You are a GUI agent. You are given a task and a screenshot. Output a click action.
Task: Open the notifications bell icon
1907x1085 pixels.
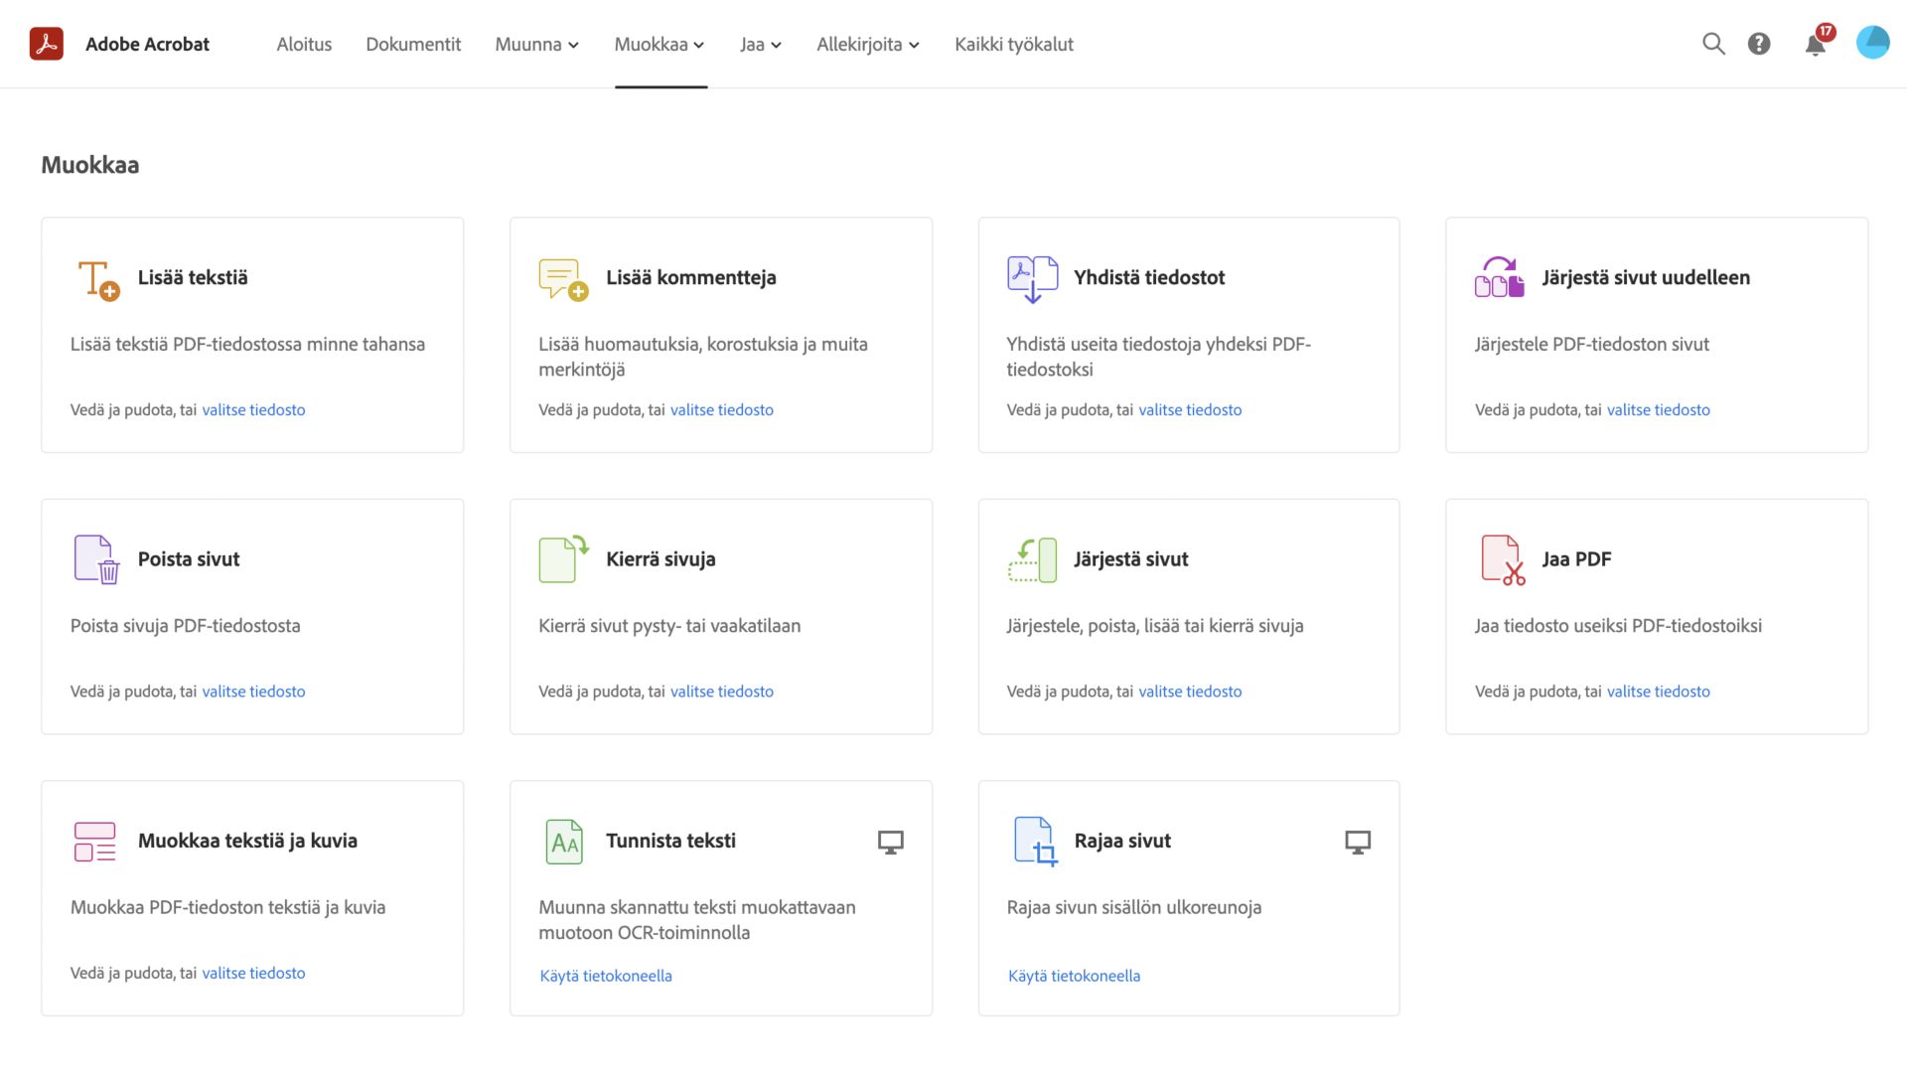pos(1816,44)
